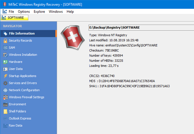Open the Windows menu
This screenshot has width=194, height=134.
[x=56, y=12]
